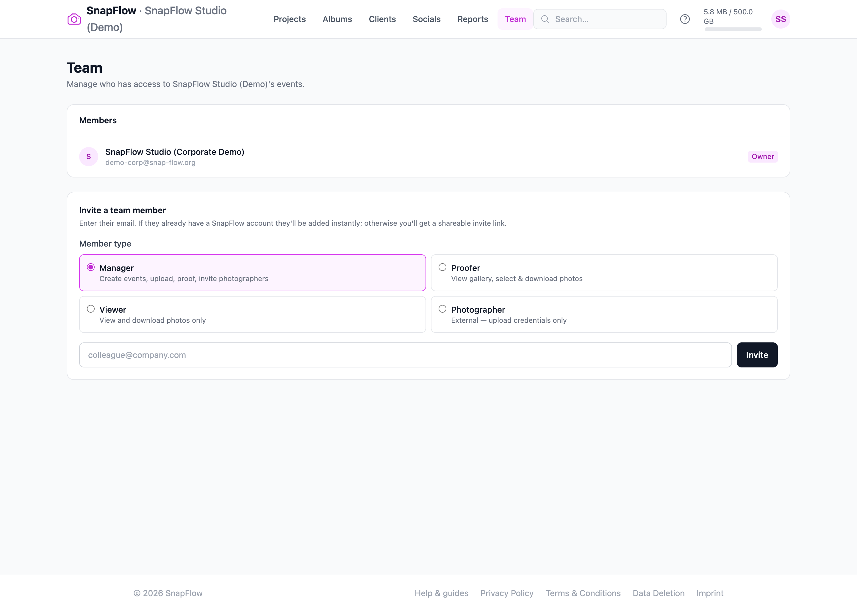Click the 'Members' section heading
This screenshot has height=611, width=857.
(x=98, y=120)
